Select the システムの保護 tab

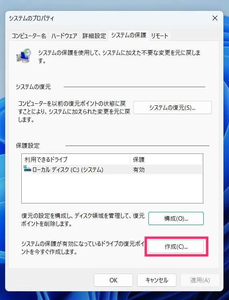(x=129, y=35)
